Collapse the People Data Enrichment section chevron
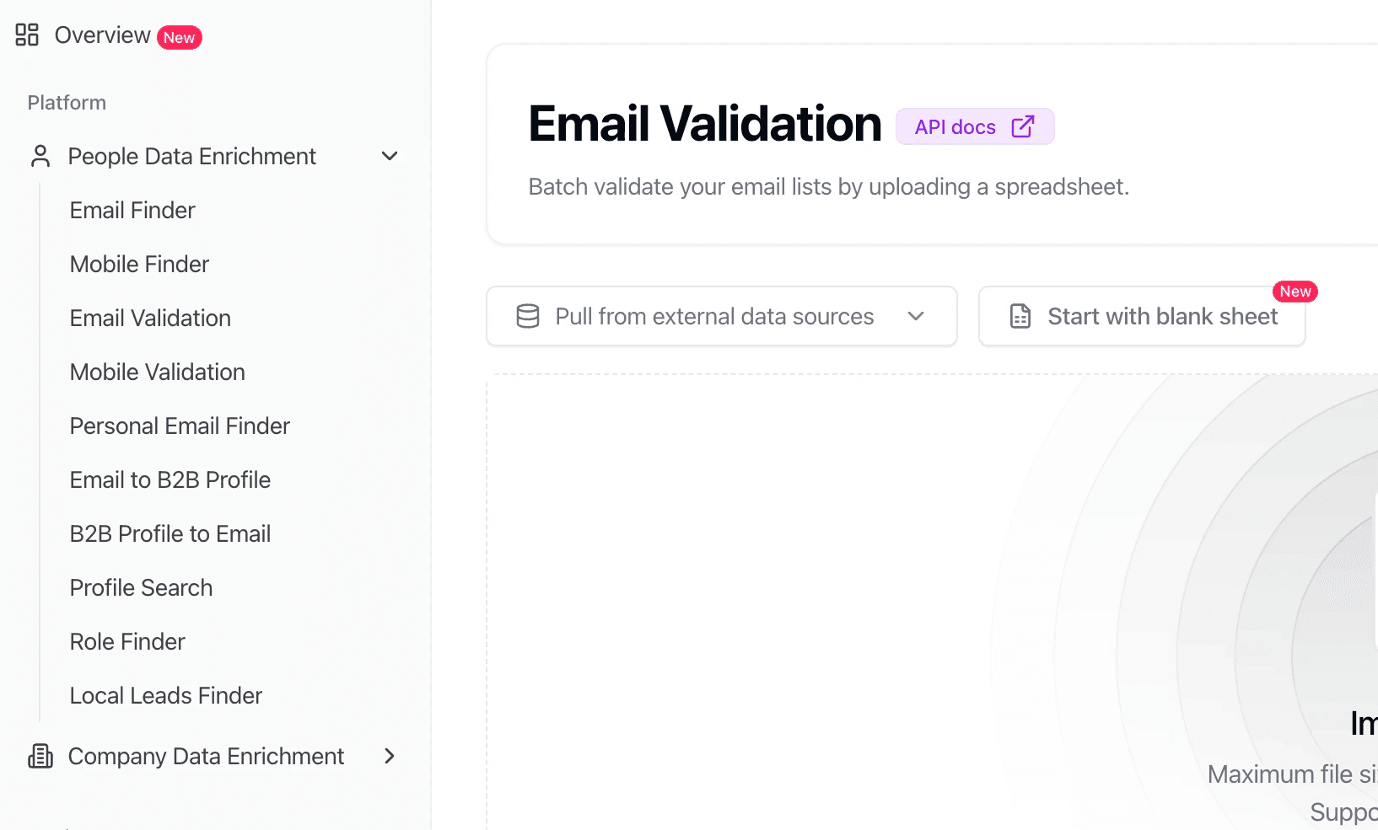 pos(390,156)
